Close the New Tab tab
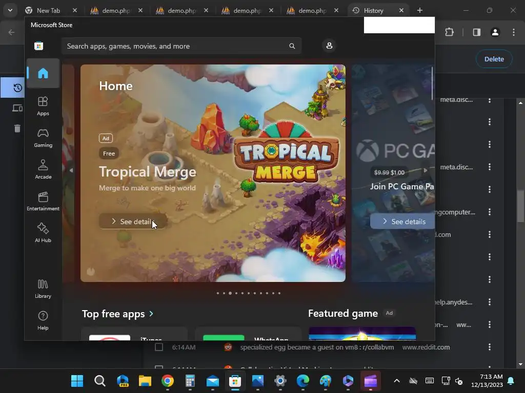 point(75,10)
